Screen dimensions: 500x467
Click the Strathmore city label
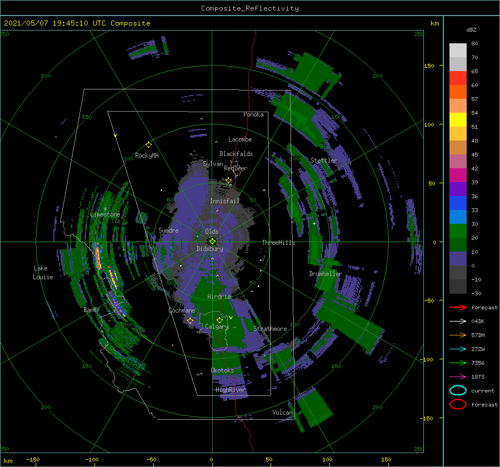click(270, 329)
